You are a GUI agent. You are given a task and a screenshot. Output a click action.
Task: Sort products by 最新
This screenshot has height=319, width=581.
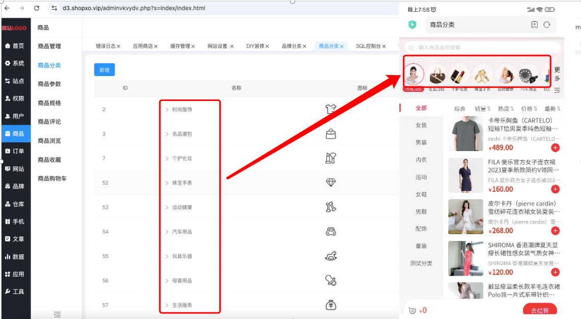click(x=552, y=109)
